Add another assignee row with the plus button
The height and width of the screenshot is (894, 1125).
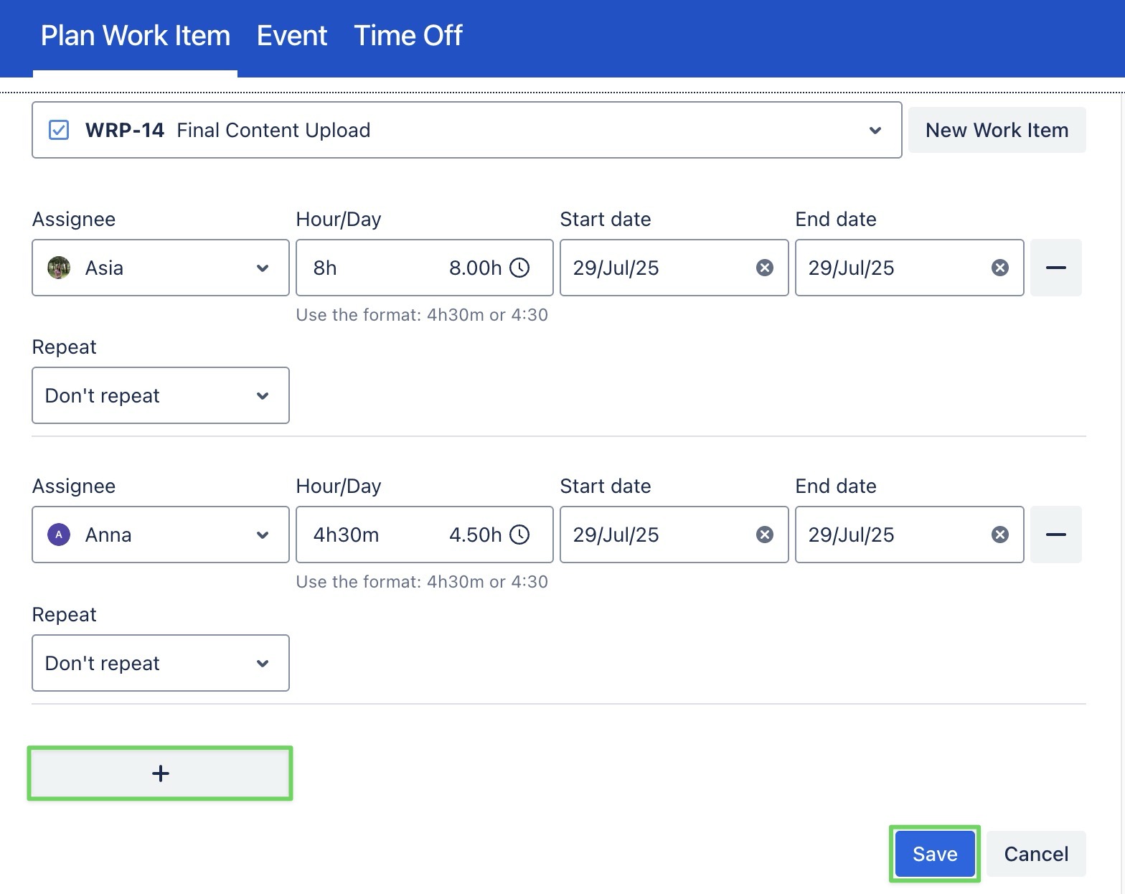coord(160,773)
